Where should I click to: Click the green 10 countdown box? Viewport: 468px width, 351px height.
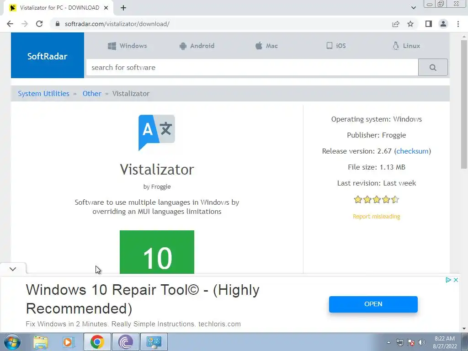point(157,252)
